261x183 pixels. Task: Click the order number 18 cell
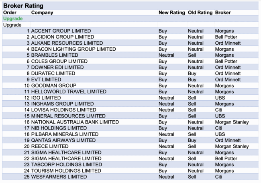27,134
